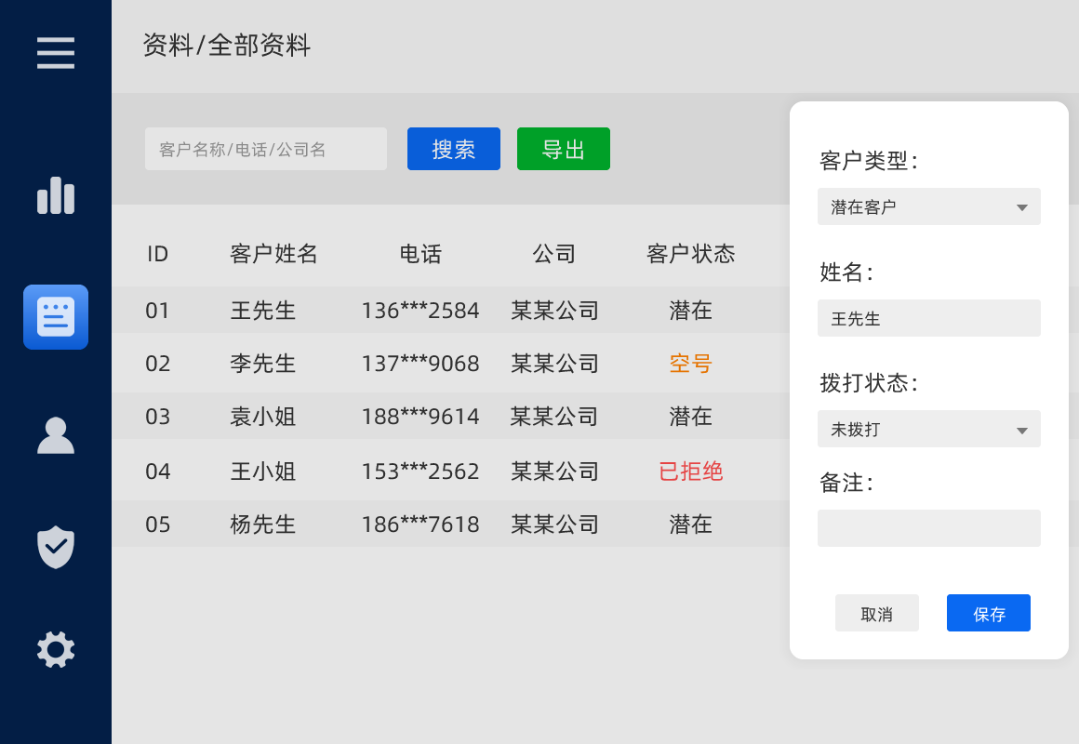Click phone number 186***7618
This screenshot has width=1079, height=744.
[x=420, y=525]
